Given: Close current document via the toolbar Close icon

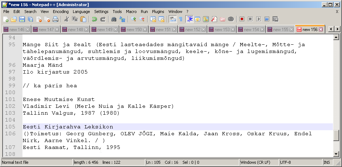Looking at the screenshot, I should coord(39,19).
